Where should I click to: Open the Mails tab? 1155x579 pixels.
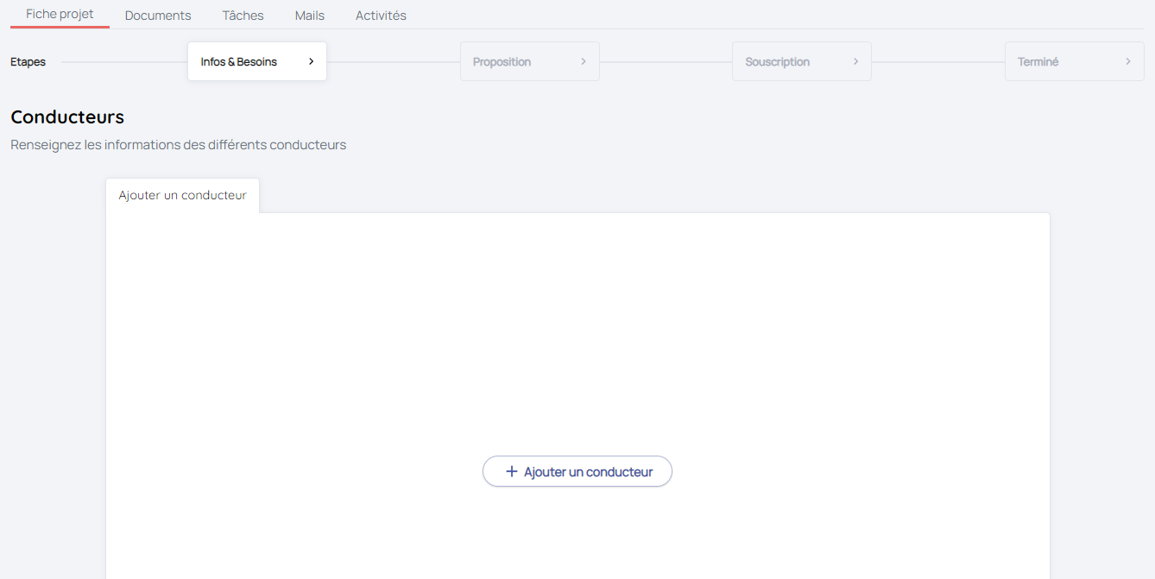[x=310, y=16]
